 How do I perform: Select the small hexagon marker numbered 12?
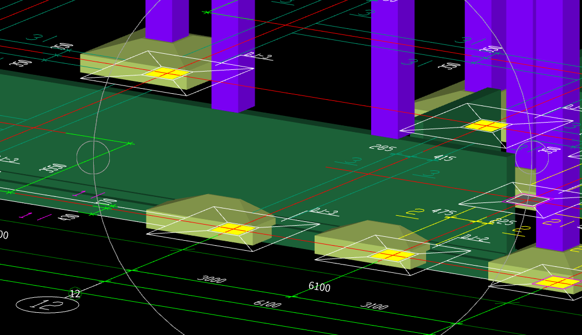(75, 294)
